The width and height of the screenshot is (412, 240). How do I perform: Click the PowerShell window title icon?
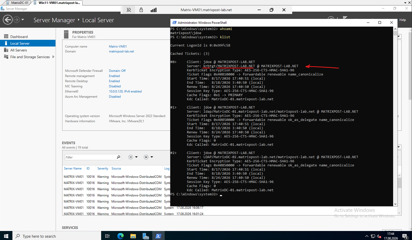174,23
